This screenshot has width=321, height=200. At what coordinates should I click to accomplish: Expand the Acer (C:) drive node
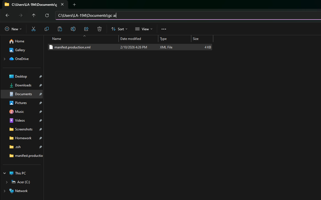coord(7,182)
